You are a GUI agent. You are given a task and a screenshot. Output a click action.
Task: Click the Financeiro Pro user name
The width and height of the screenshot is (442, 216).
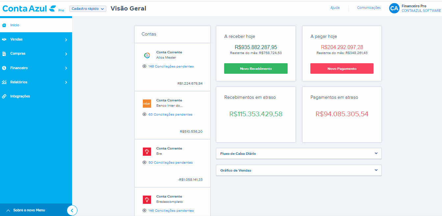[414, 6]
